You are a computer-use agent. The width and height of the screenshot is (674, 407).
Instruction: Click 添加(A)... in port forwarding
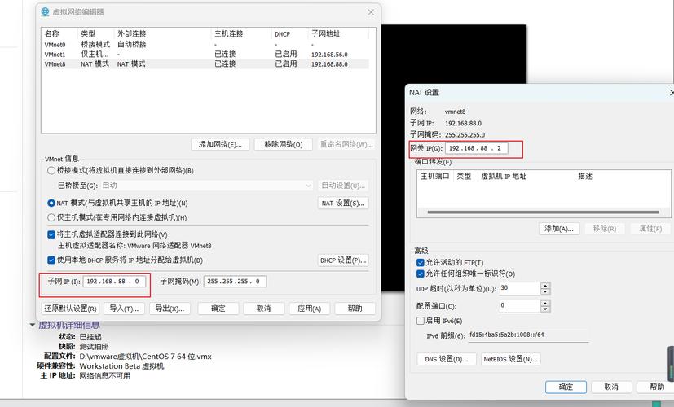pos(559,229)
